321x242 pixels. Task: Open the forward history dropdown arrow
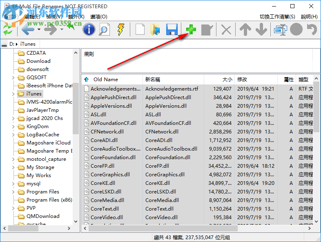coord(62,30)
